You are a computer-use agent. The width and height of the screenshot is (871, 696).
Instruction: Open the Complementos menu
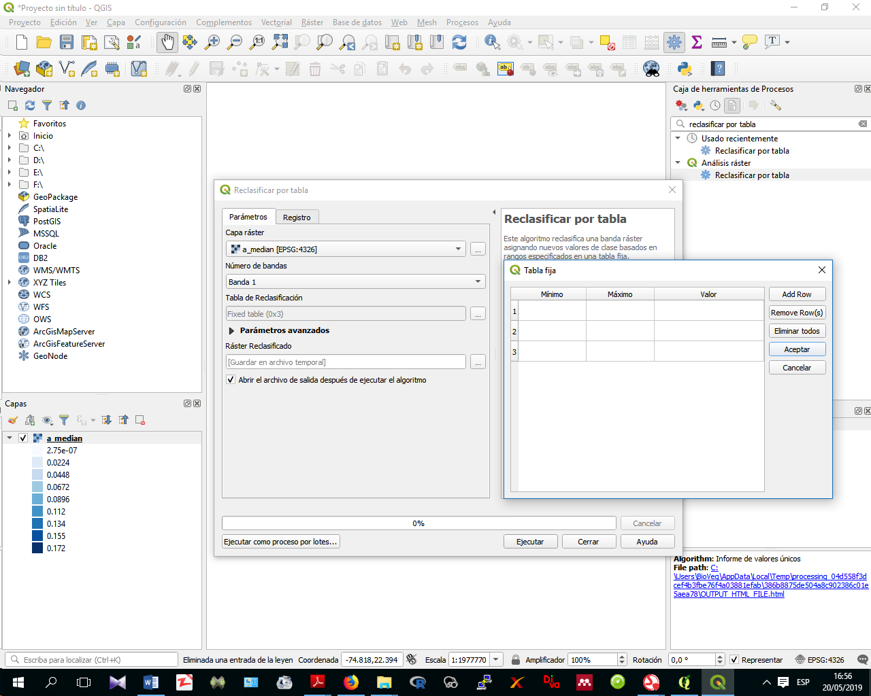(x=224, y=22)
